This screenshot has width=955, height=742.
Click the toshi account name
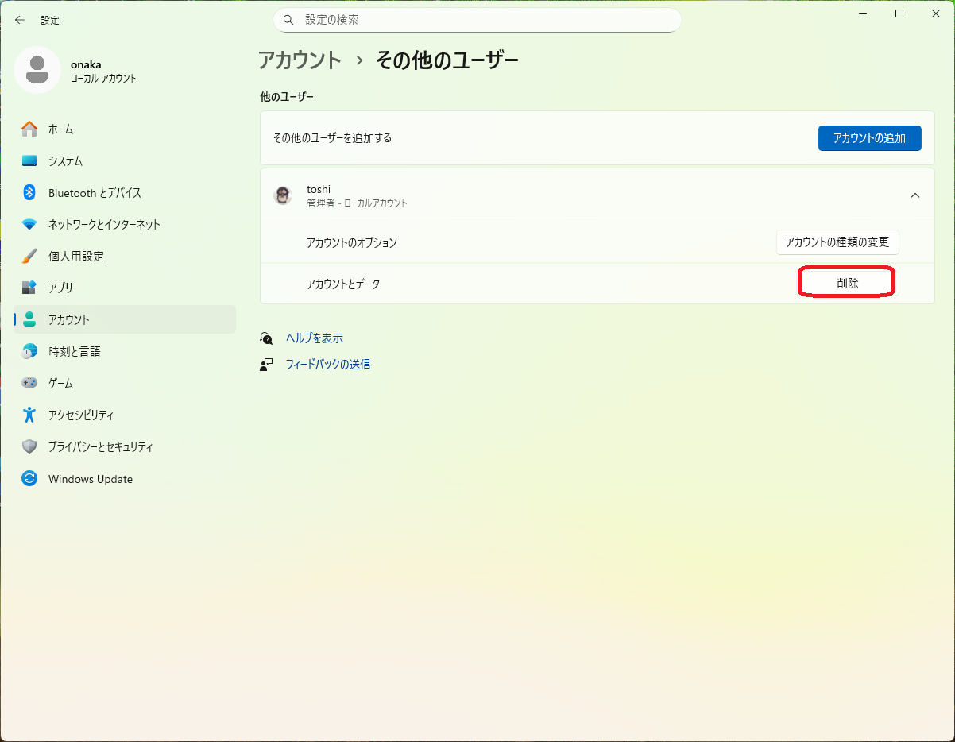(319, 189)
